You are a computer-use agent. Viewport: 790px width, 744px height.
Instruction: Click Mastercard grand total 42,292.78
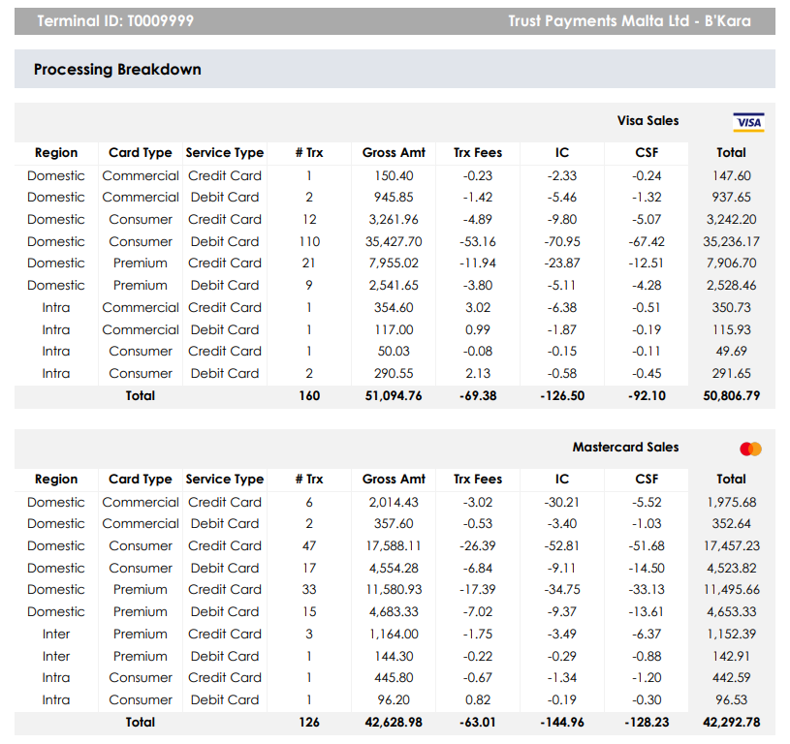point(731,723)
